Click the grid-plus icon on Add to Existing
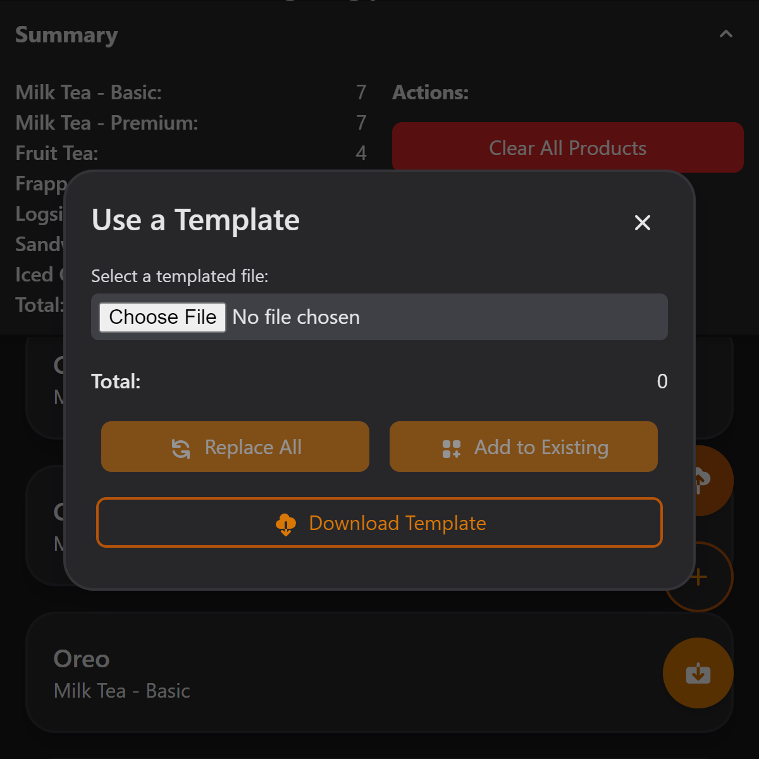Screen dimensions: 759x759 coord(452,448)
